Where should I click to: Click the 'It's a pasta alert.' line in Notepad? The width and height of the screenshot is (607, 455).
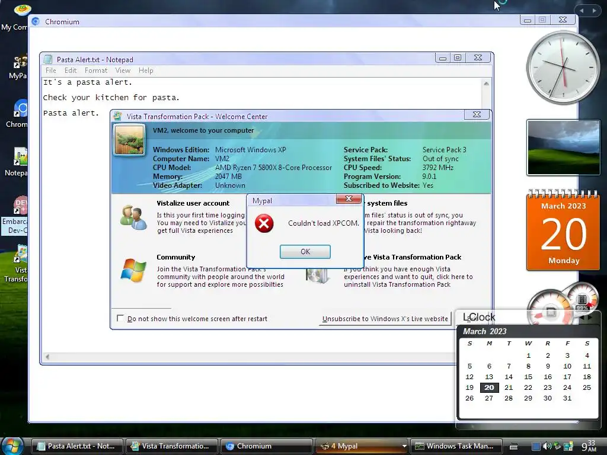tap(88, 82)
